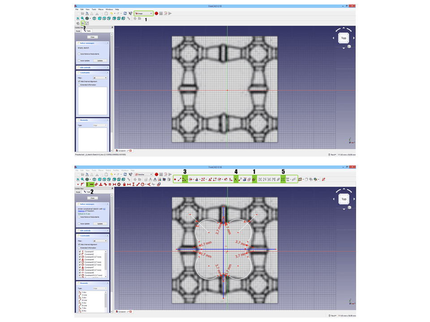Toggle Hide Internal Alignment in Image window

pyautogui.click(x=79, y=81)
